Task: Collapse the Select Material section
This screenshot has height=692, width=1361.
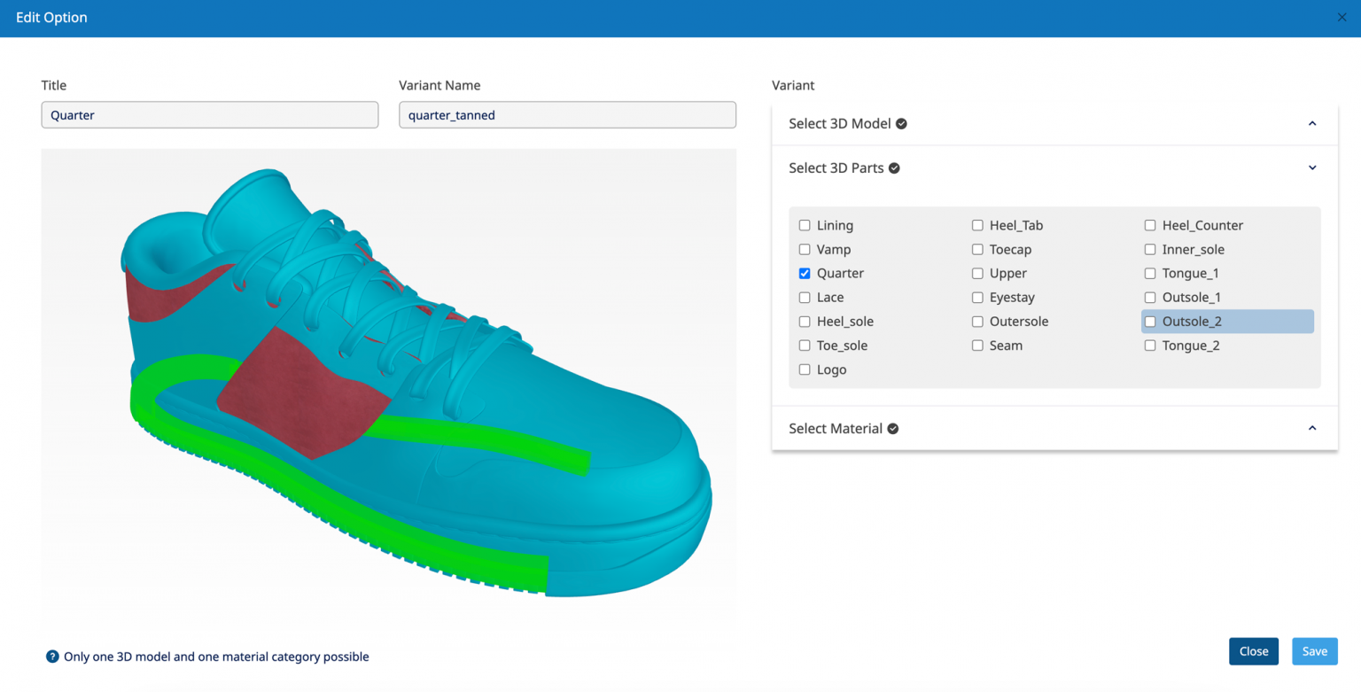Action: [x=1312, y=427]
